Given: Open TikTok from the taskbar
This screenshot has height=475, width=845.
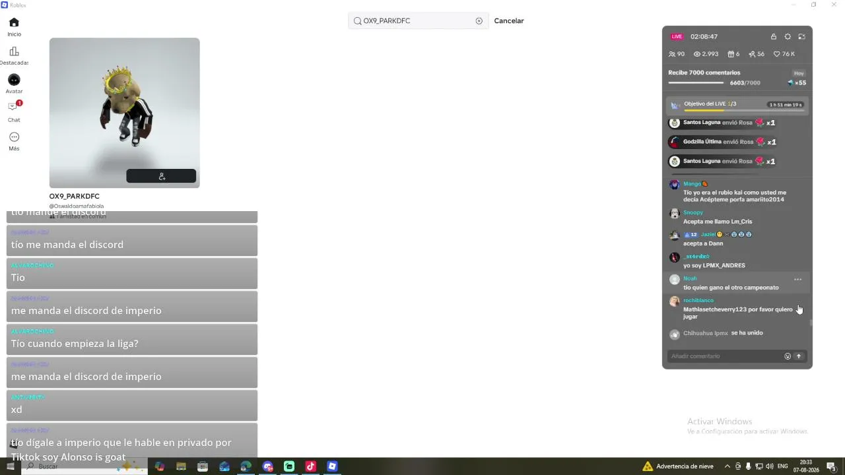Looking at the screenshot, I should 310,466.
